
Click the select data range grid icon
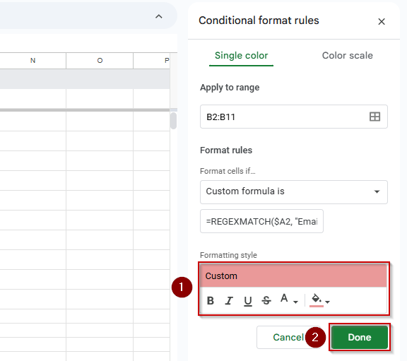click(x=374, y=117)
